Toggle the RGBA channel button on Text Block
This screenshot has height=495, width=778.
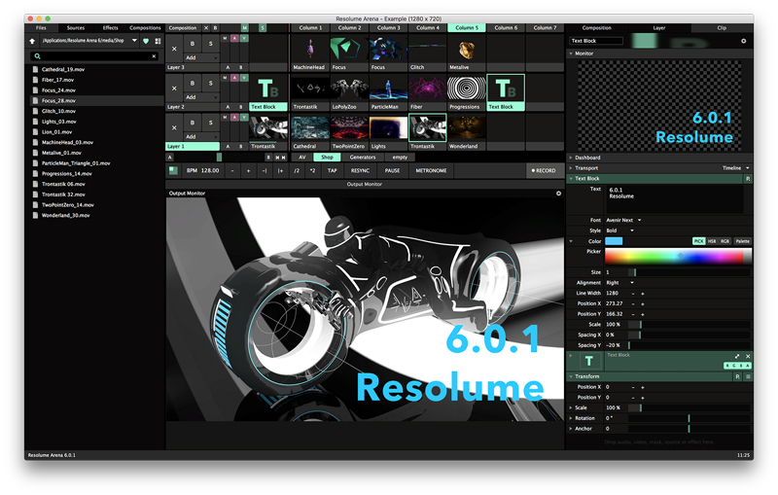coord(737,366)
